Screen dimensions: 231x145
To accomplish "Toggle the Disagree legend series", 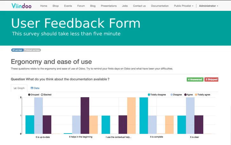I will 176,95.
